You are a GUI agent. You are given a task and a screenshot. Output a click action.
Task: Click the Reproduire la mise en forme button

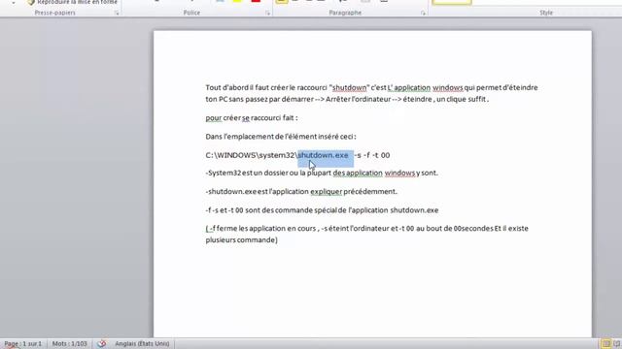73,2
